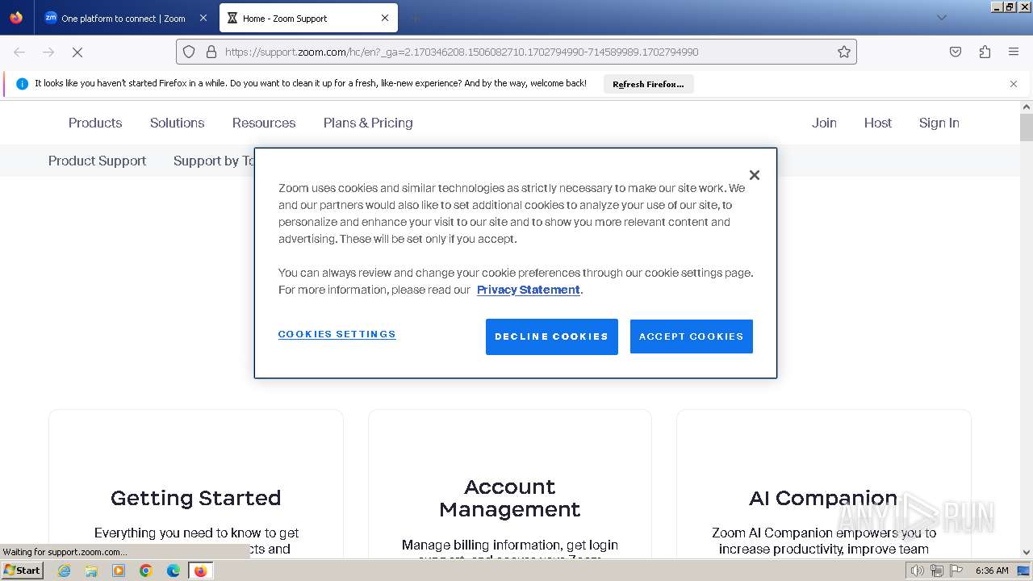The height and width of the screenshot is (581, 1033).
Task: Click Decline Cookies button
Action: coord(552,336)
